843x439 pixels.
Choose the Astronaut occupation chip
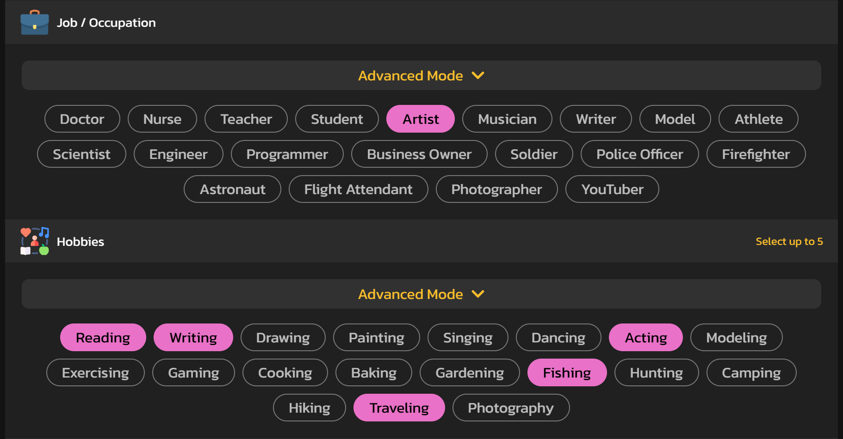[x=233, y=189]
